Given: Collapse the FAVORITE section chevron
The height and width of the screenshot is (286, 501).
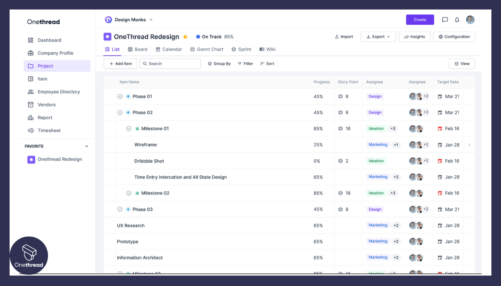Looking at the screenshot, I should point(87,146).
